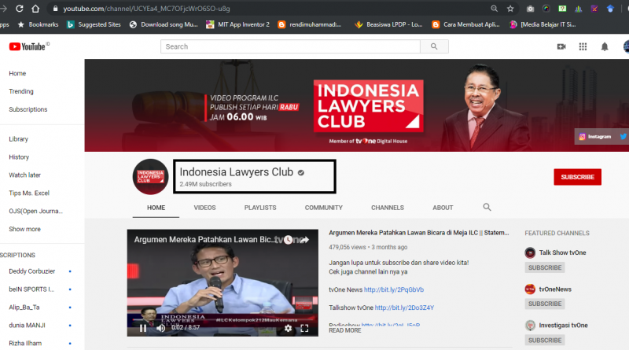Bookmark this page with the star icon
This screenshot has height=350, width=629.
(x=510, y=9)
